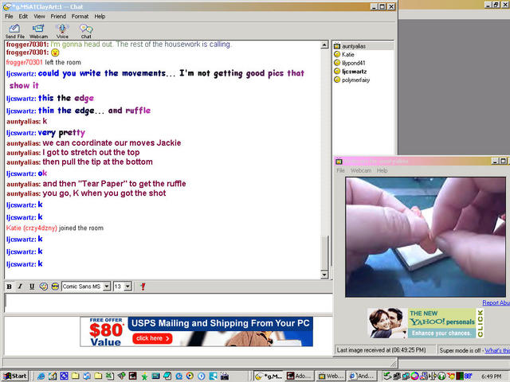Click the What's this link
The height and width of the screenshot is (382, 510).
[x=497, y=350]
